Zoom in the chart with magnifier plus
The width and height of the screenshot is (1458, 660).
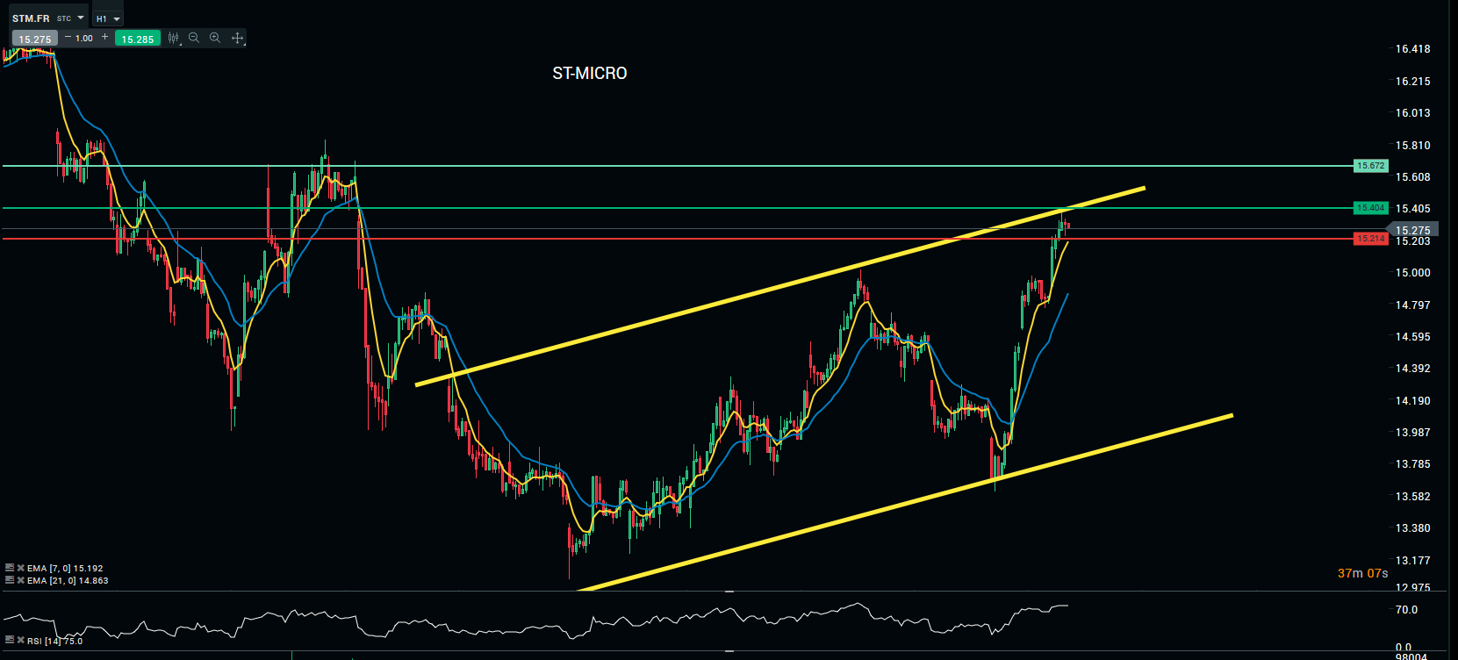click(215, 38)
